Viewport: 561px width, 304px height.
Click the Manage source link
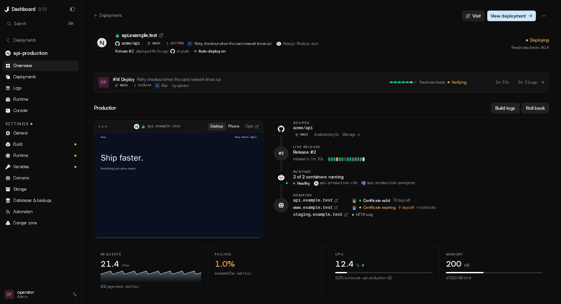351,135
